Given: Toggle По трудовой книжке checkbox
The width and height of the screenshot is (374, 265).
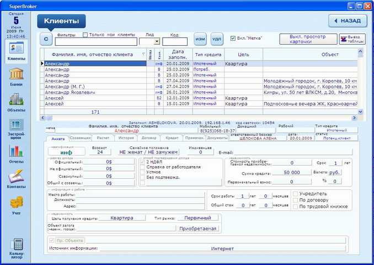Looking at the screenshot, I should click(x=295, y=206).
